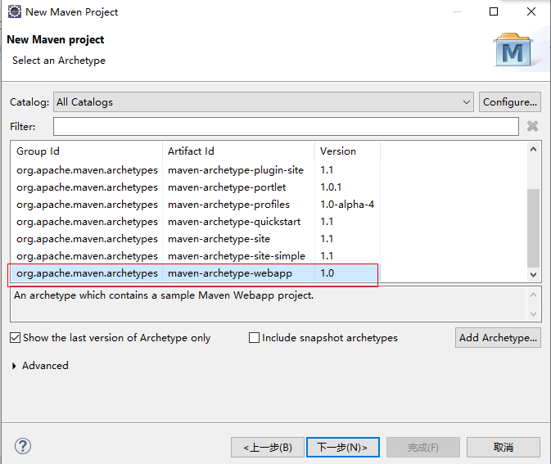
Task: Click the Maven M wizard banner image
Action: [513, 50]
